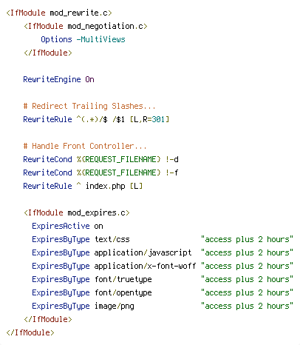The width and height of the screenshot is (300, 345).
Task: Click the ExpiresActive on directive
Action: coord(67,226)
